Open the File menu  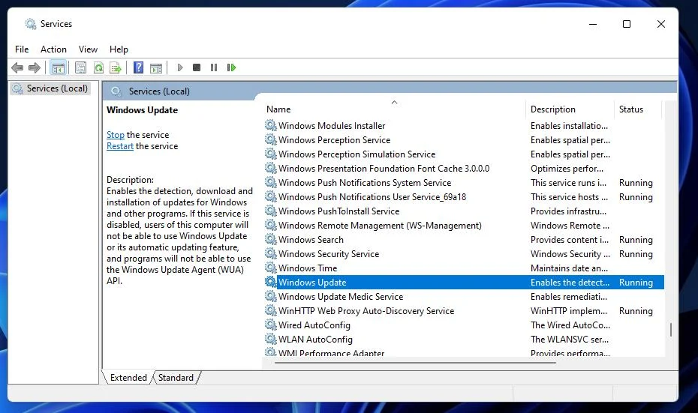click(x=21, y=49)
